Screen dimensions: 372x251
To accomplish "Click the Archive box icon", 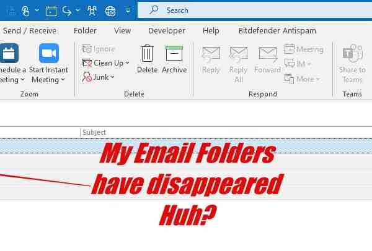I will pyautogui.click(x=174, y=53).
